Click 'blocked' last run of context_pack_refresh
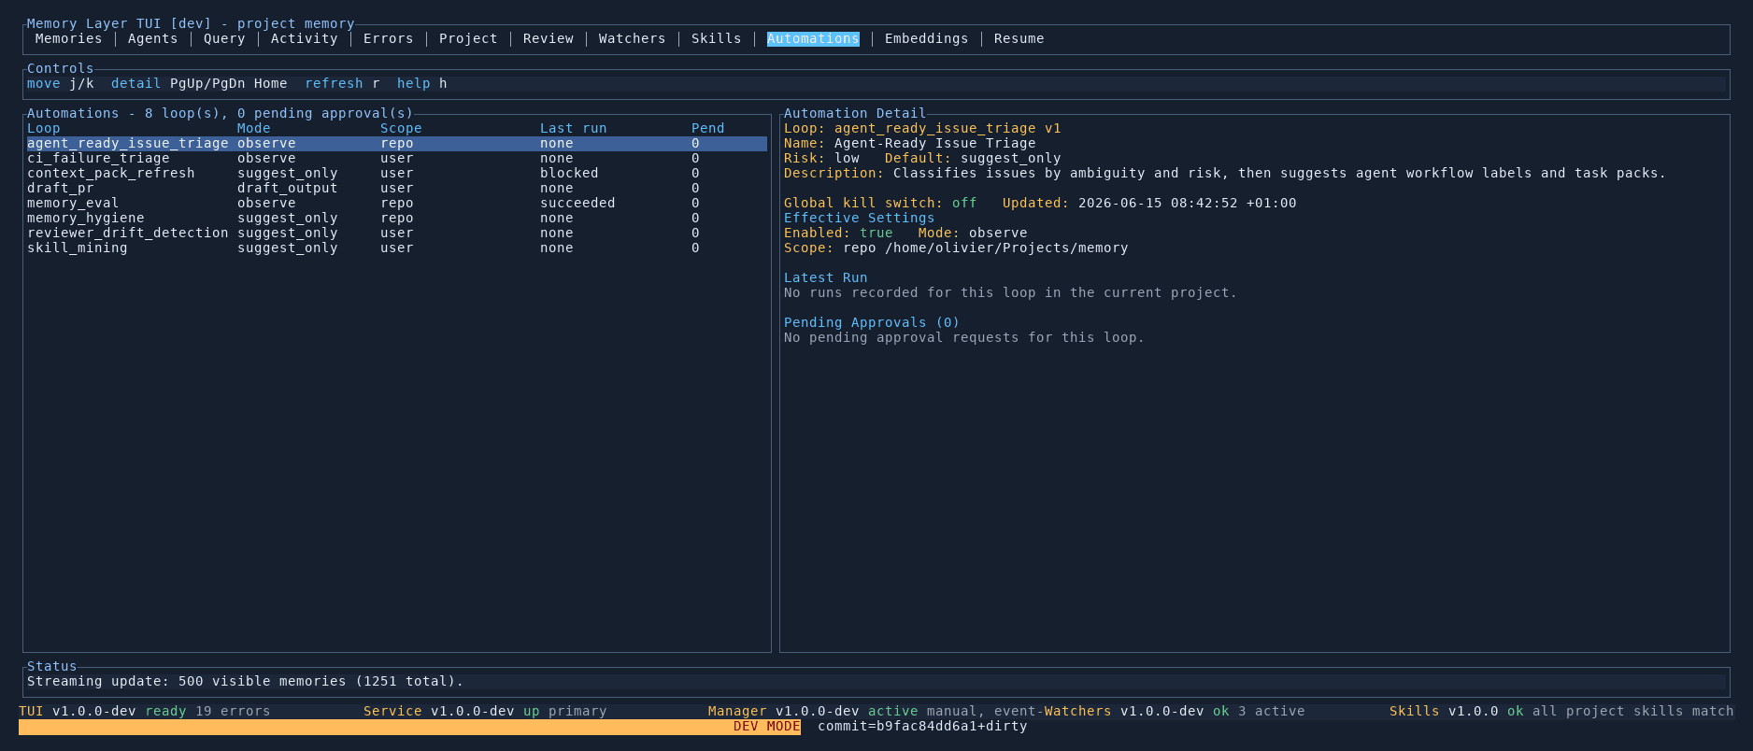This screenshot has width=1753, height=751. click(x=569, y=173)
